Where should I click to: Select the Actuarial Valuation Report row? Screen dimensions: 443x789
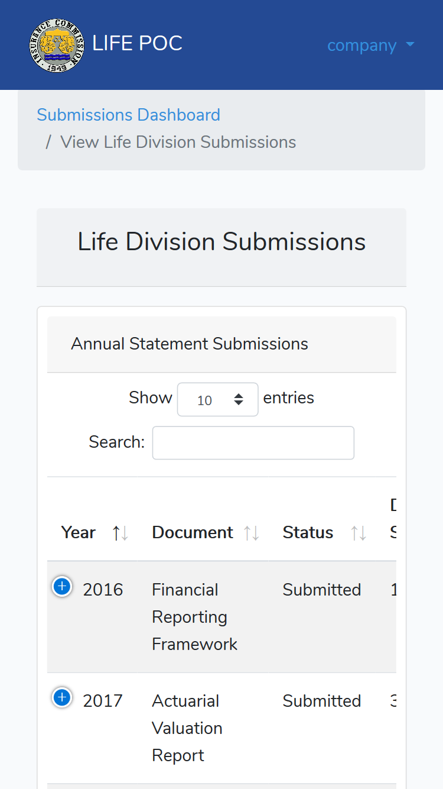(x=221, y=728)
